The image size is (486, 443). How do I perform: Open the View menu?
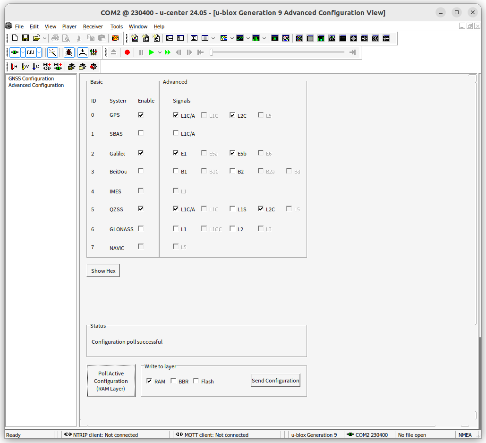click(51, 26)
